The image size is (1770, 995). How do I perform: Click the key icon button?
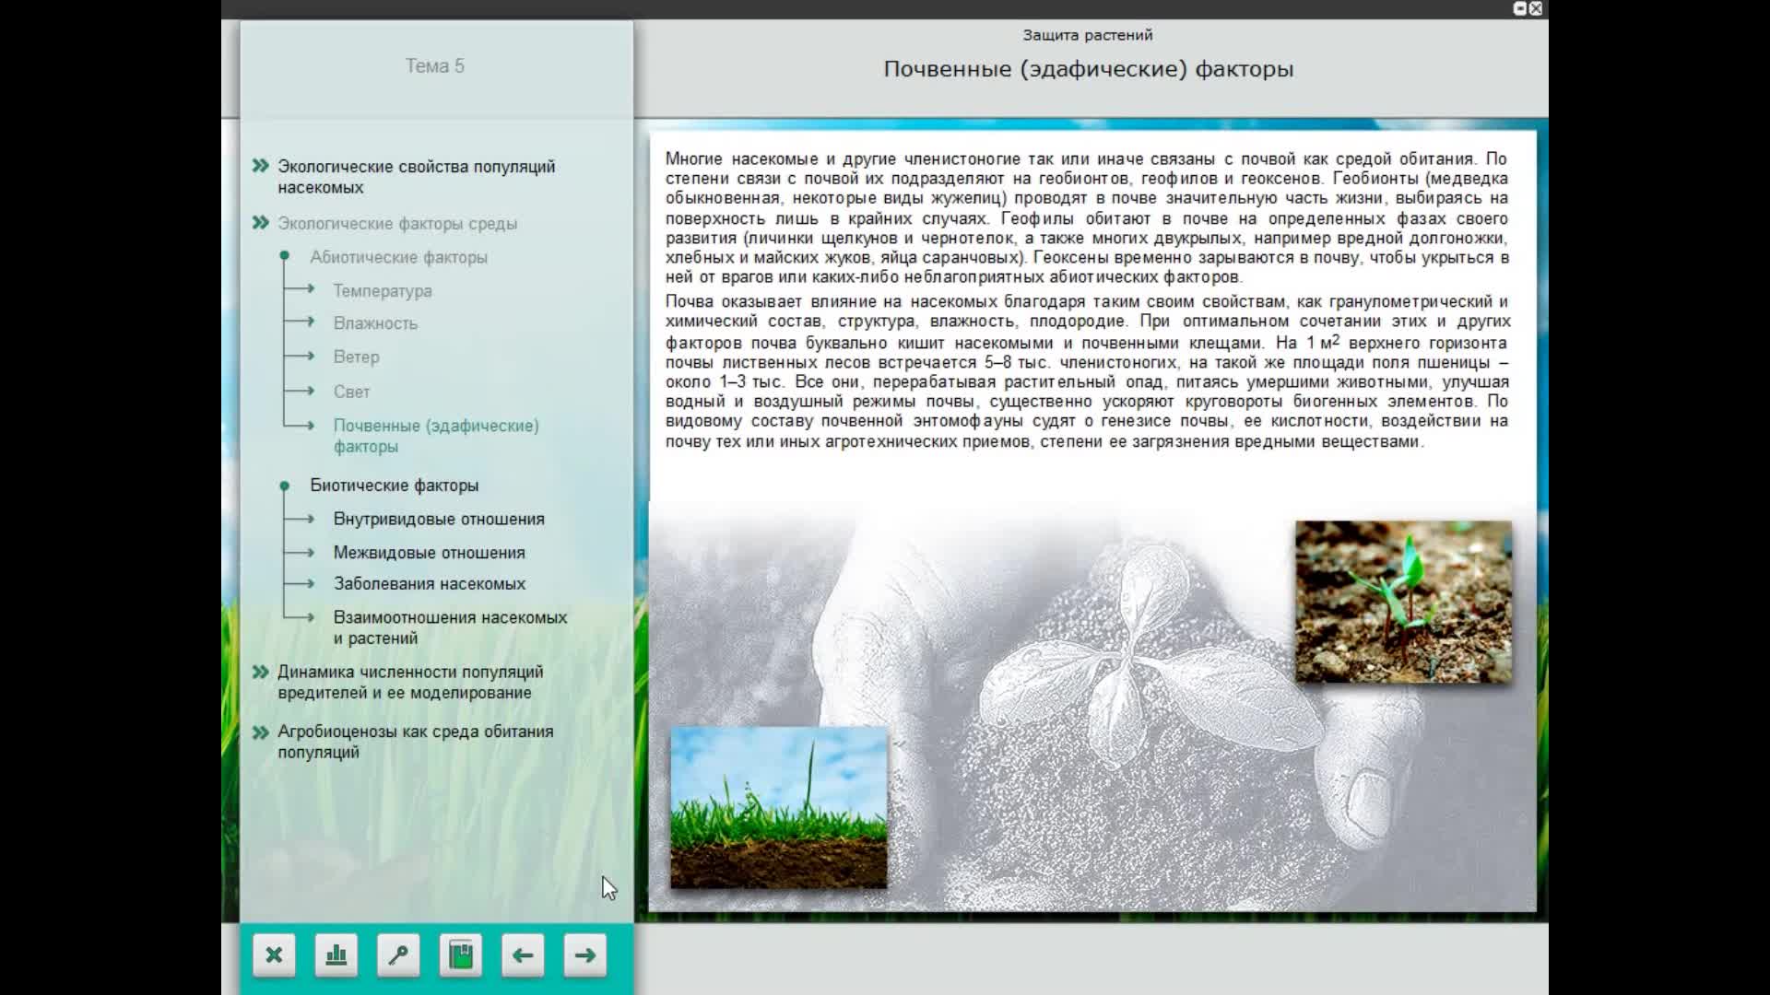(398, 955)
